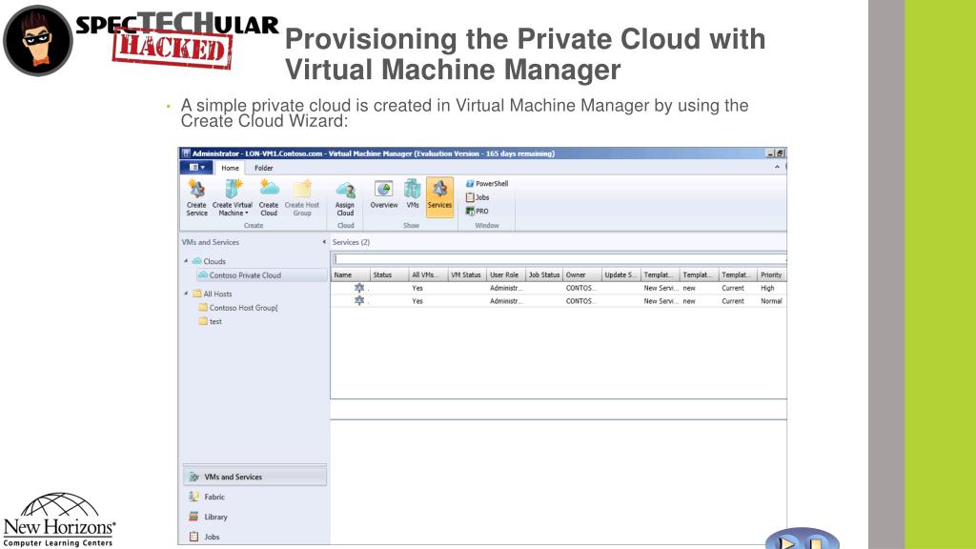Screen dimensions: 976x549
Task: Show the Overview view
Action: [x=383, y=194]
